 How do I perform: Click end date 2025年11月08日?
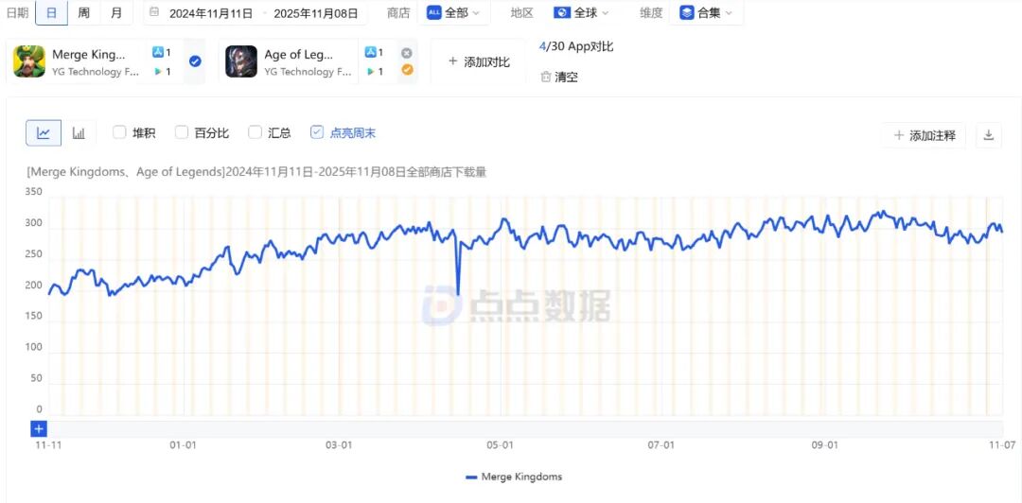point(316,13)
